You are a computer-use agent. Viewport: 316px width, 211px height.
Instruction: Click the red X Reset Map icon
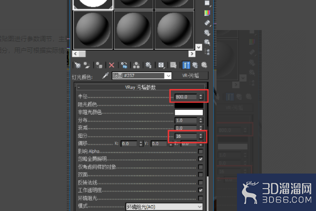pyautogui.click(x=111, y=65)
